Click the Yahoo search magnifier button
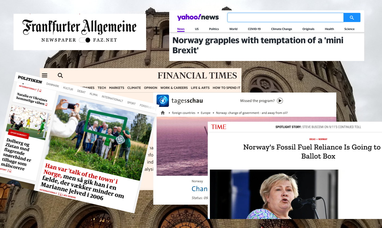The width and height of the screenshot is (382, 228). coord(352,17)
